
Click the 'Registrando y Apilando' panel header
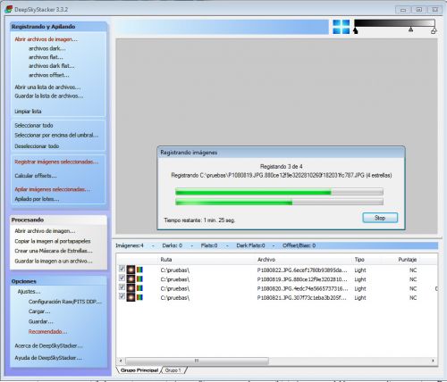tap(58, 27)
